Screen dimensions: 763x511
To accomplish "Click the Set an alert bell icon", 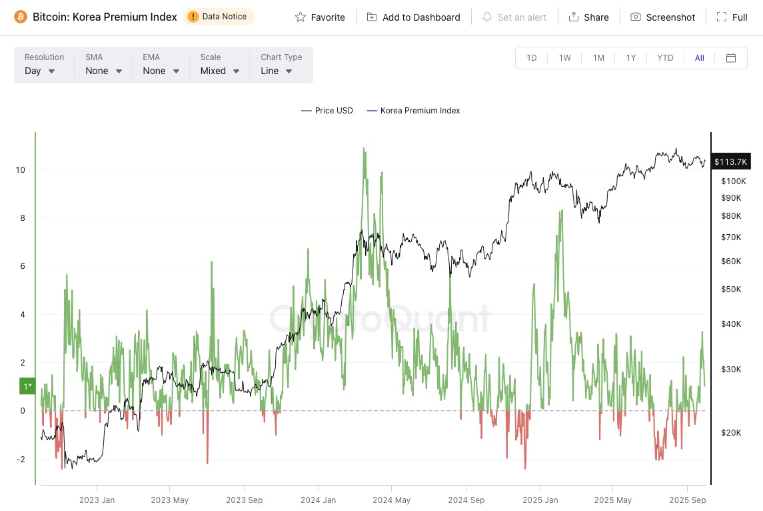I will 487,17.
